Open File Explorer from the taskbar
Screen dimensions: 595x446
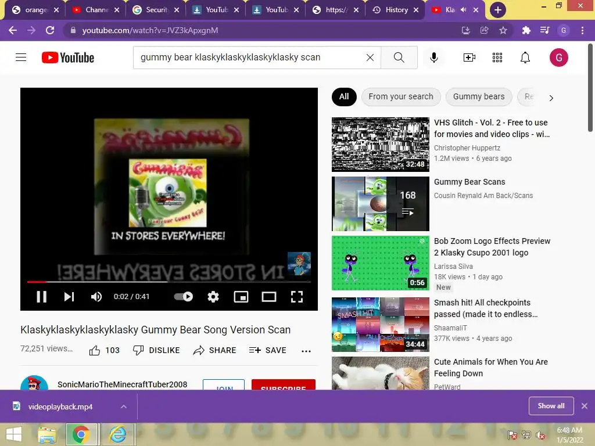tap(46, 434)
